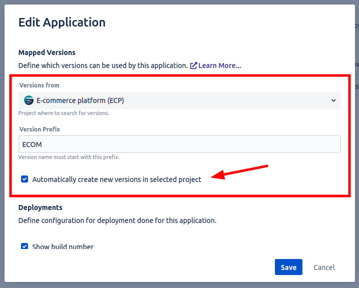Click the Edit Application dialog title
359x288 pixels.
(62, 22)
